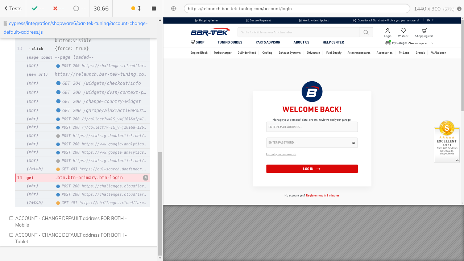The height and width of the screenshot is (261, 464).
Task: Toggle password visibility eye icon
Action: click(x=353, y=143)
